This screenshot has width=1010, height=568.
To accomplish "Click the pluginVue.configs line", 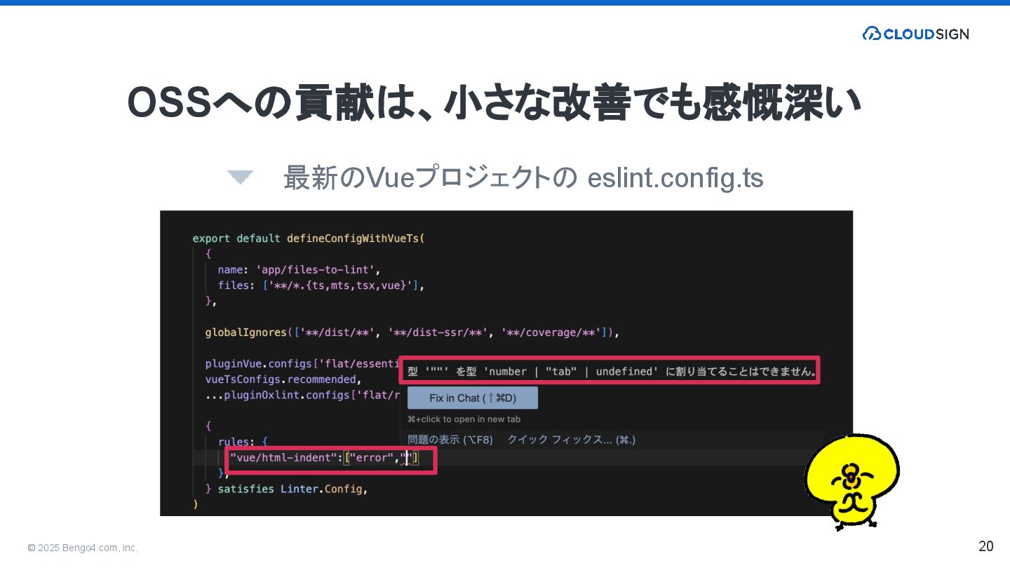I will [x=302, y=364].
